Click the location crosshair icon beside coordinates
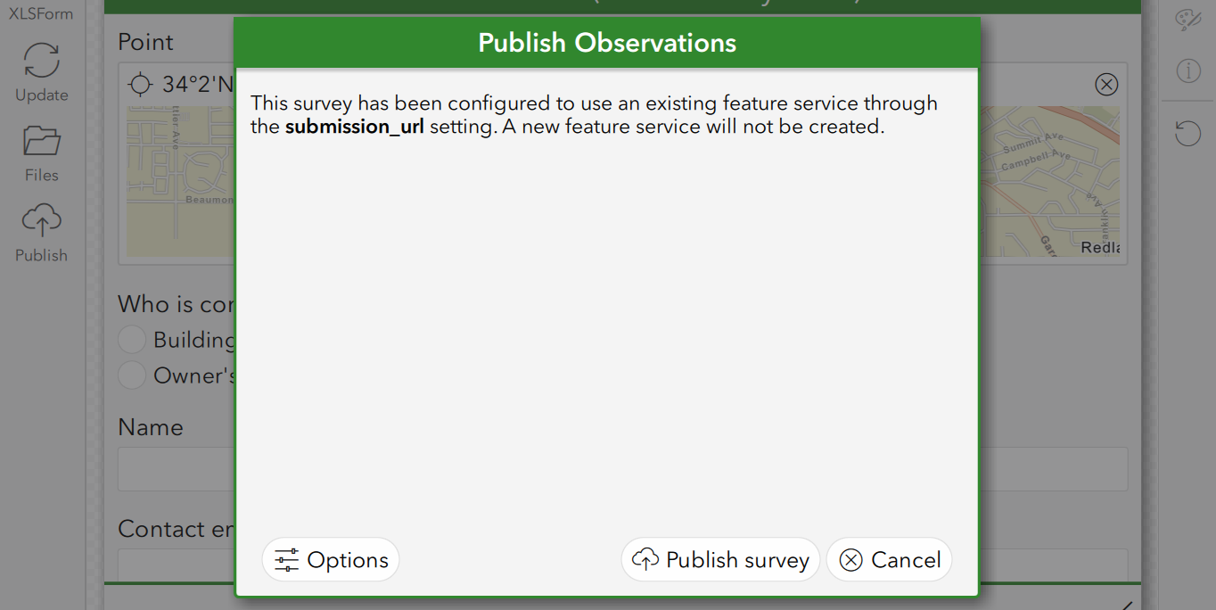Viewport: 1216px width, 610px height. click(141, 85)
